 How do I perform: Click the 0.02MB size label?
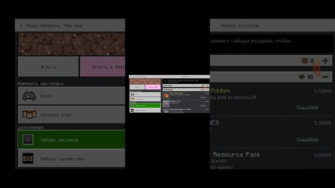tap(322, 91)
